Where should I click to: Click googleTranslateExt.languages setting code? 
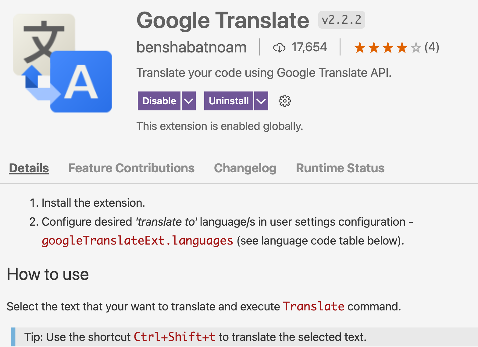pos(137,241)
